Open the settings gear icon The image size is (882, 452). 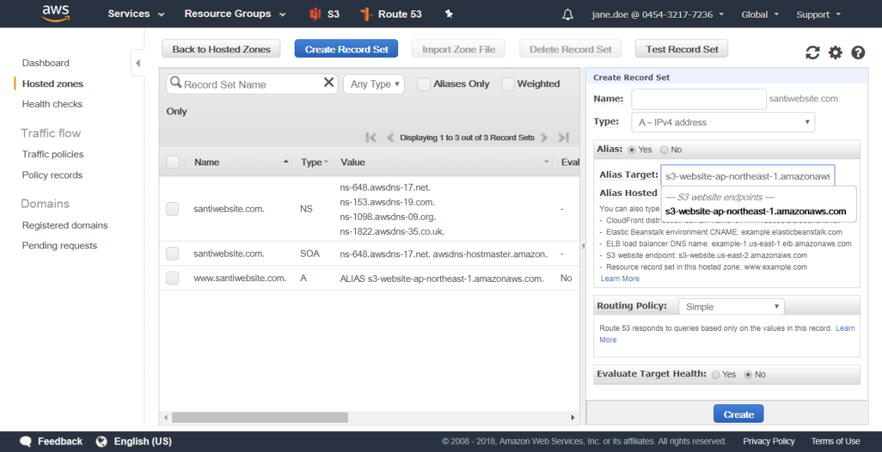click(x=835, y=52)
